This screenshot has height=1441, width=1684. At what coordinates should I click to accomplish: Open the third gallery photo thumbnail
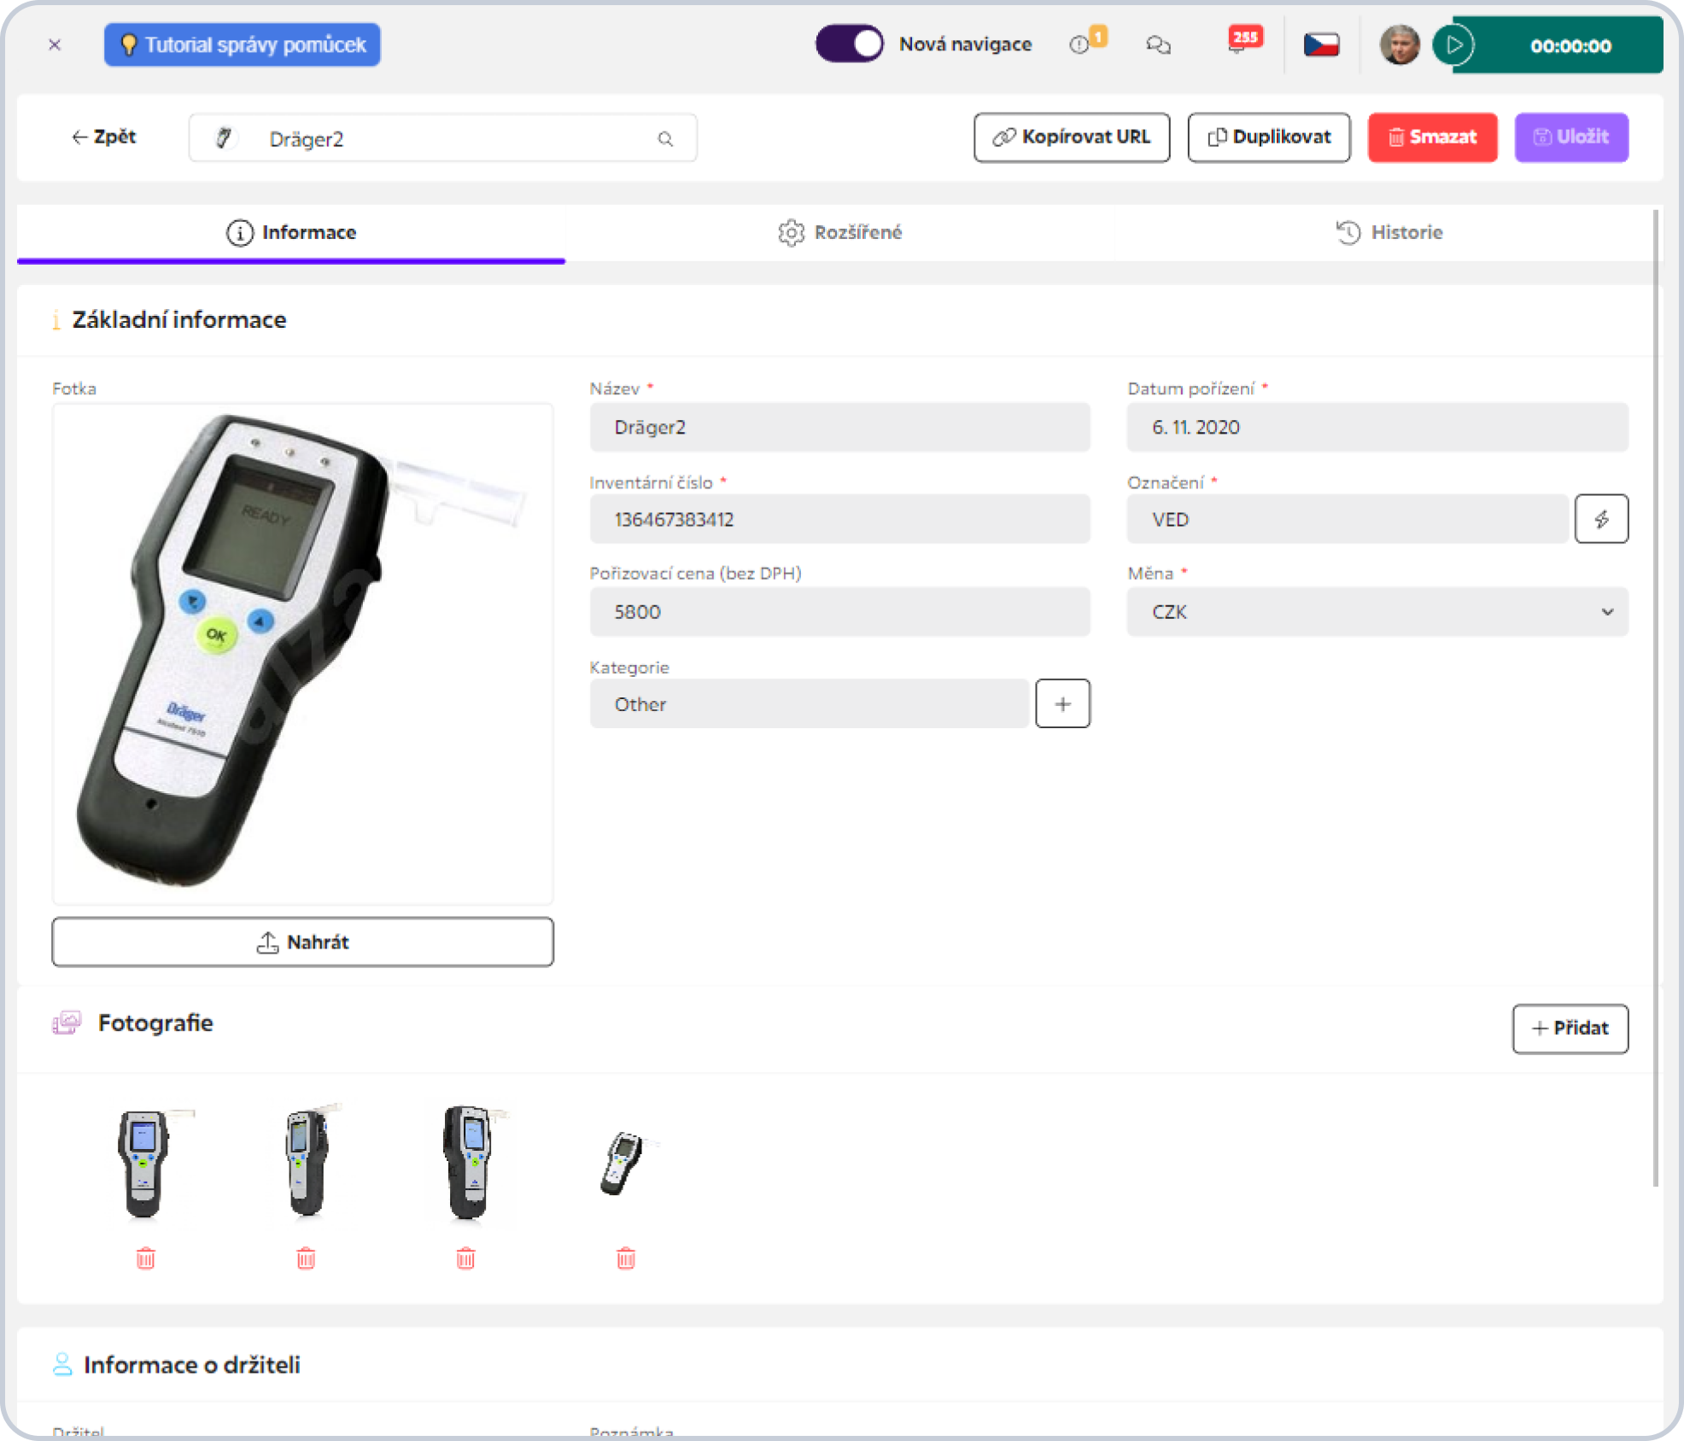click(466, 1163)
